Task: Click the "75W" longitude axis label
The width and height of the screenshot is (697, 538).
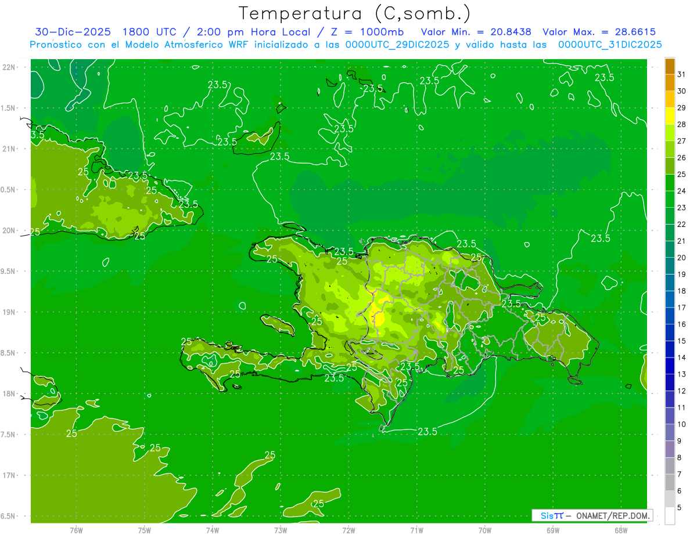Action: tap(145, 530)
